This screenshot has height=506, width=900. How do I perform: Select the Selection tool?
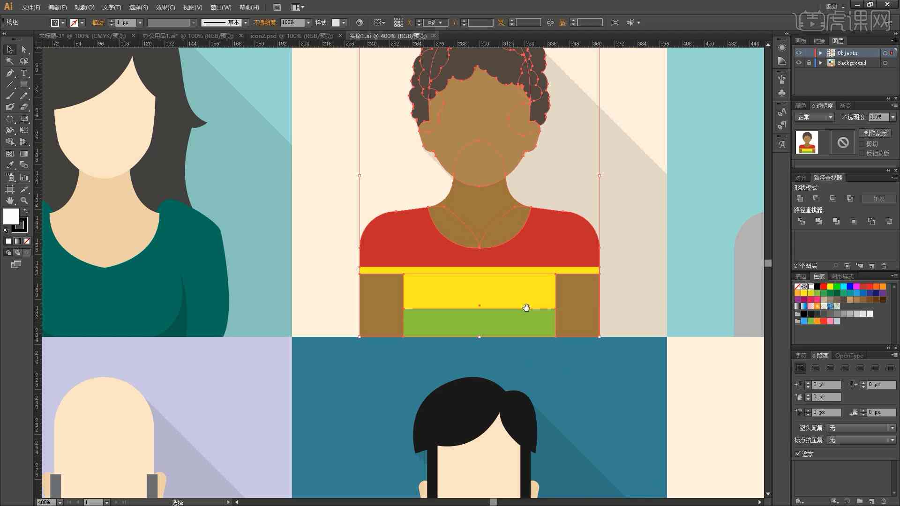[x=8, y=49]
